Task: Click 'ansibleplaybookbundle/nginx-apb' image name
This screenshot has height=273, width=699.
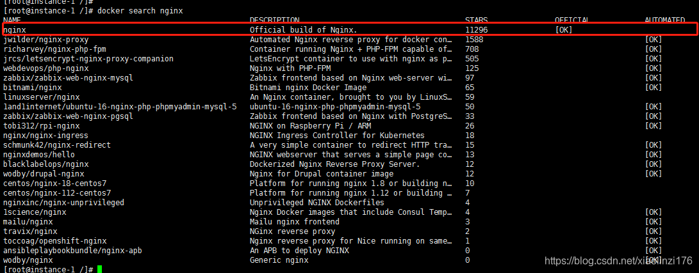Action: coord(72,251)
